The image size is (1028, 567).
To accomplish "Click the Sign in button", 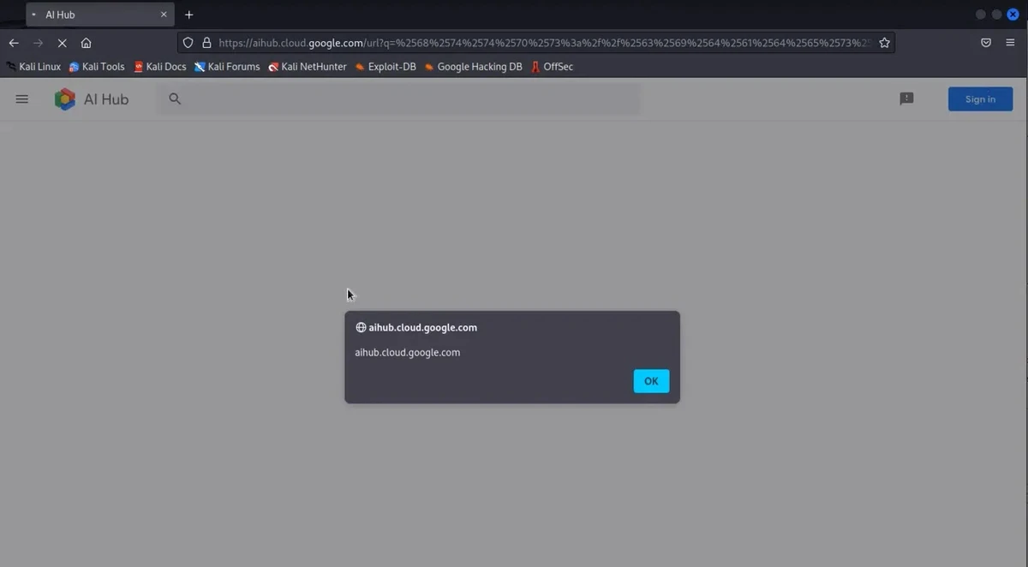I will pos(980,99).
